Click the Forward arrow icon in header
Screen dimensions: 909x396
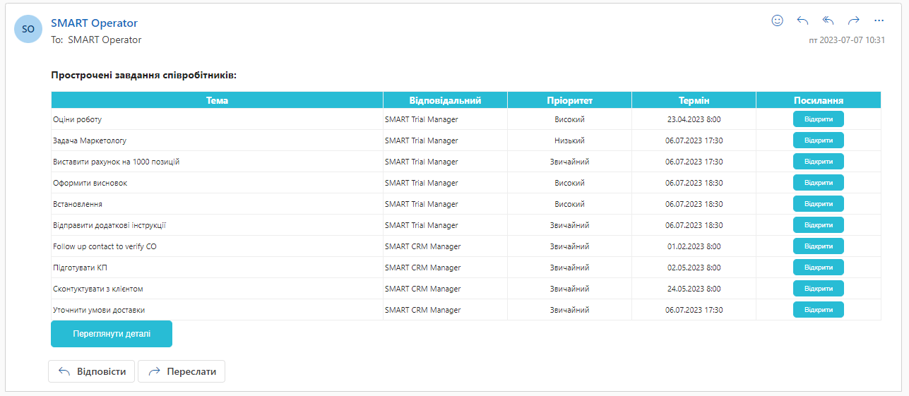(853, 20)
